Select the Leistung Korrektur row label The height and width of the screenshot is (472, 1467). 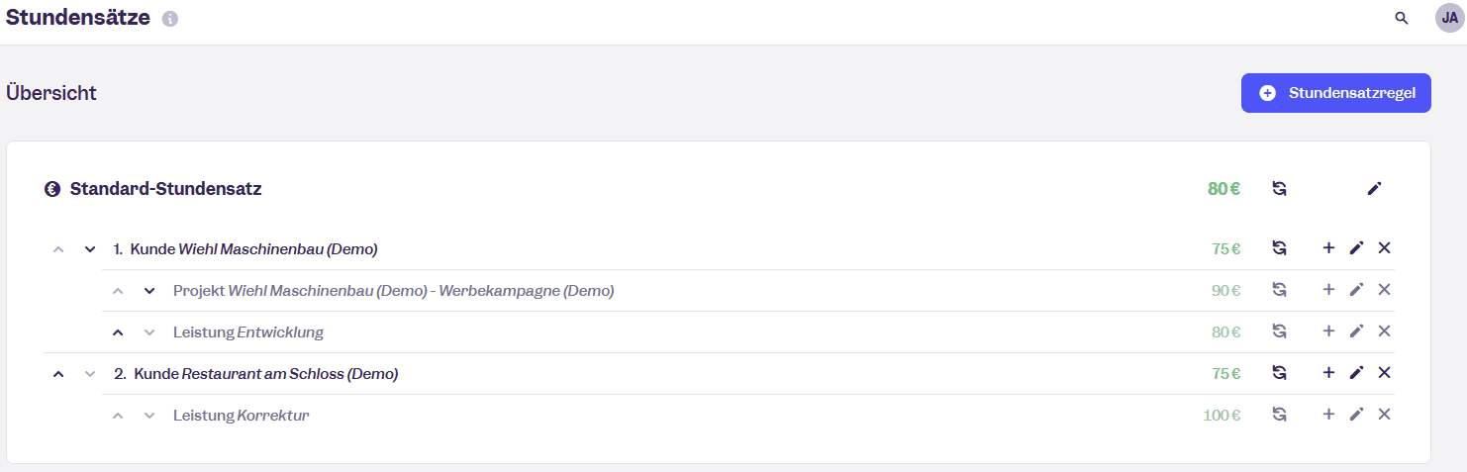click(241, 416)
